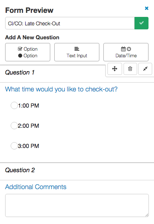Select the 1:00 PM radio option
Screen dimensions: 154x224
tap(14, 105)
